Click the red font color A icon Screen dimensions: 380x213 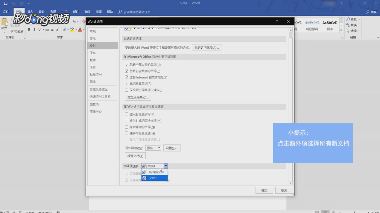[x=80, y=30]
